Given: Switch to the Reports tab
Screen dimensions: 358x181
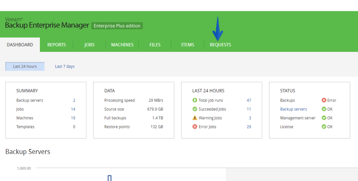Looking at the screenshot, I should [x=57, y=45].
